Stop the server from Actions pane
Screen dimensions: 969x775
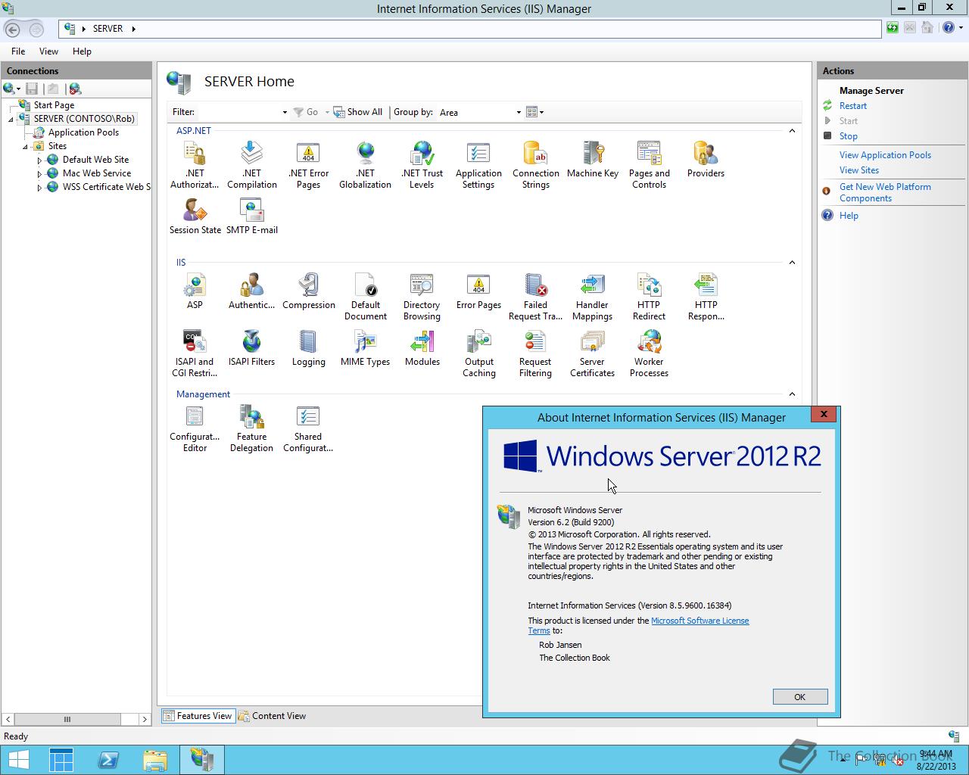(x=849, y=136)
